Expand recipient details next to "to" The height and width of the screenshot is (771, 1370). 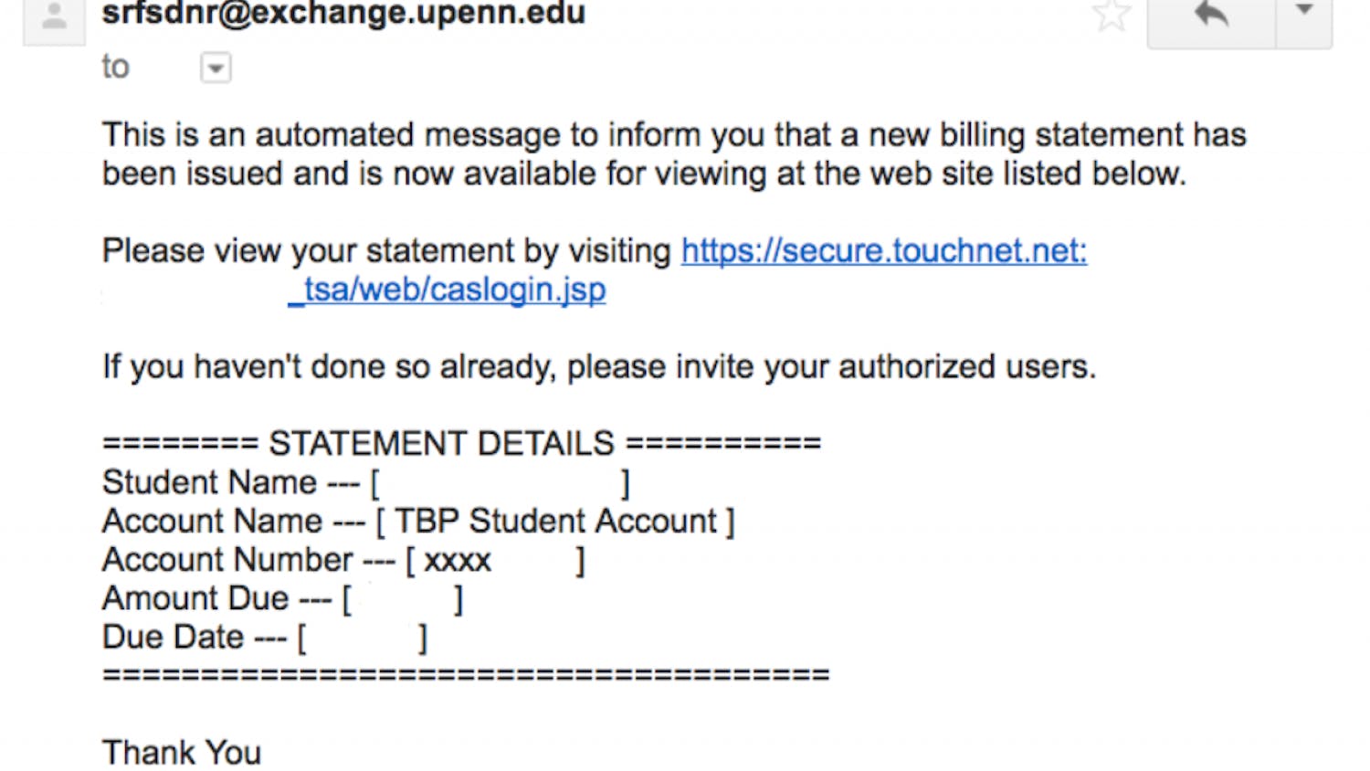(216, 69)
